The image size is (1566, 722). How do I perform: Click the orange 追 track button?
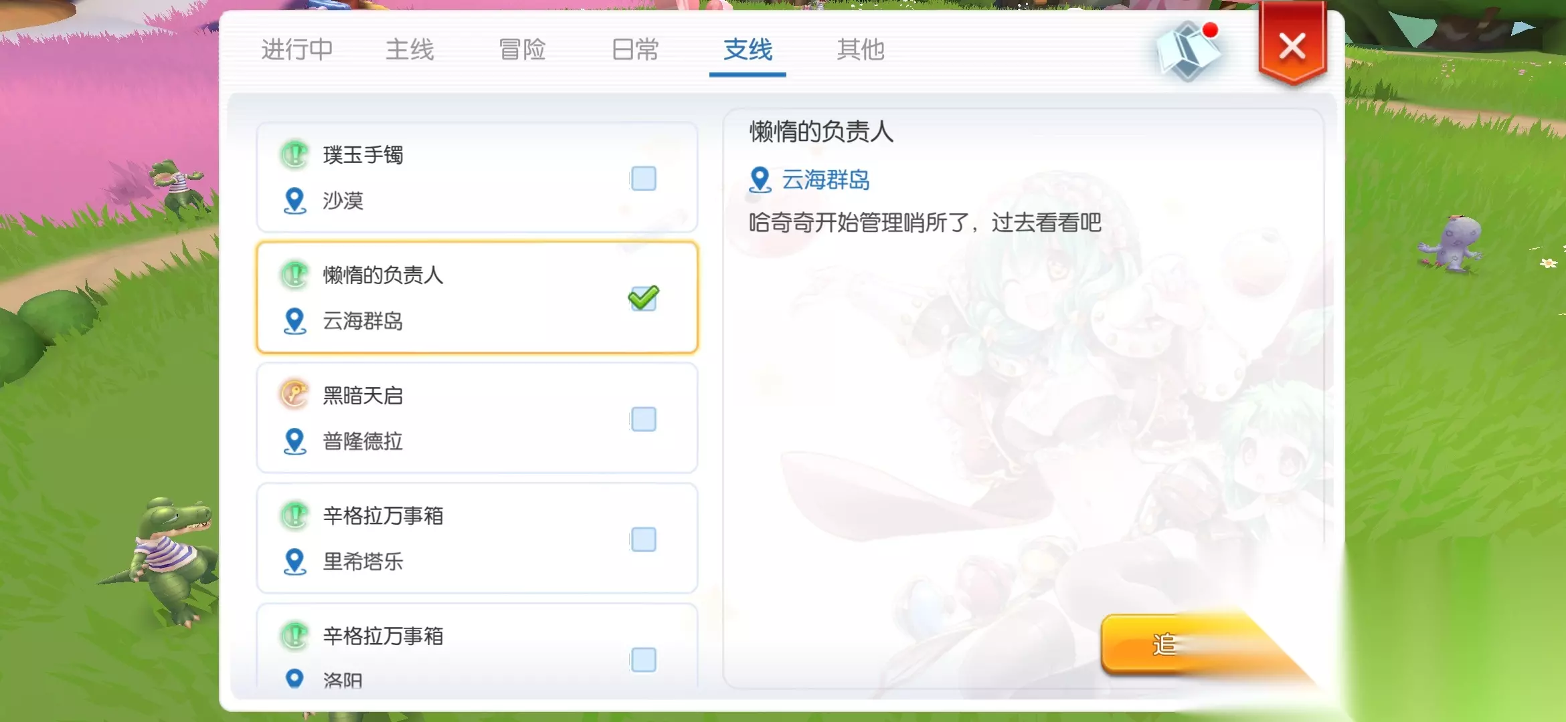coord(1198,644)
